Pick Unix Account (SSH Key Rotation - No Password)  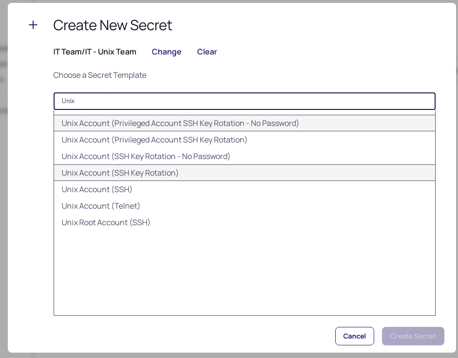(145, 156)
